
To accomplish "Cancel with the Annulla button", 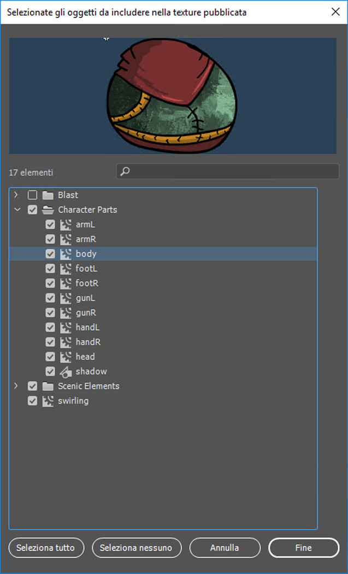I will click(225, 548).
